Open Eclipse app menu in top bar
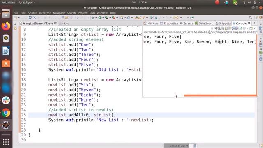The height and width of the screenshot is (148, 263). pos(28,2)
